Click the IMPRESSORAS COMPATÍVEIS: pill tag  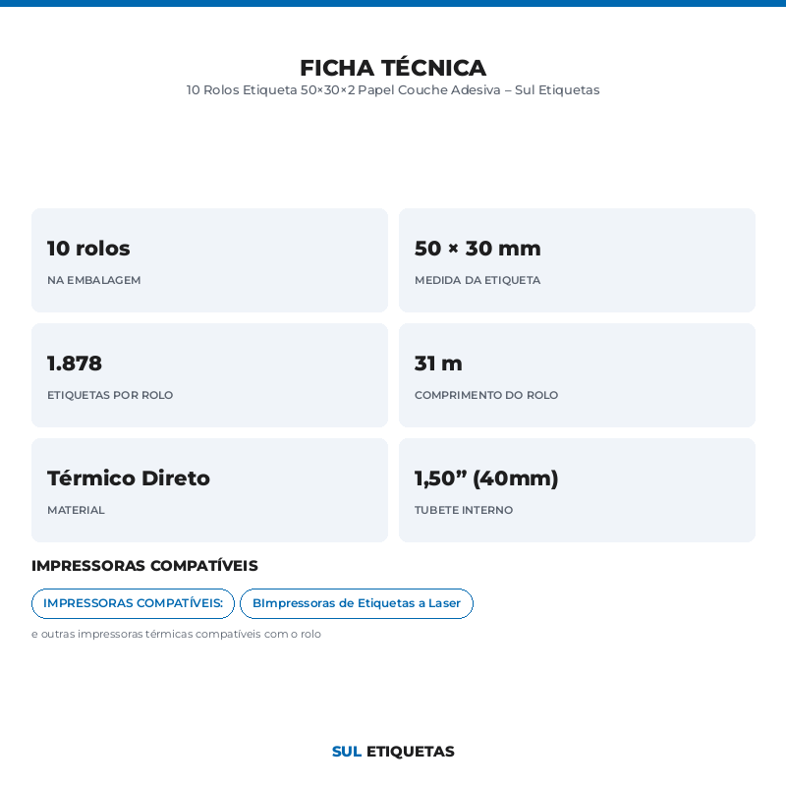pos(133,603)
